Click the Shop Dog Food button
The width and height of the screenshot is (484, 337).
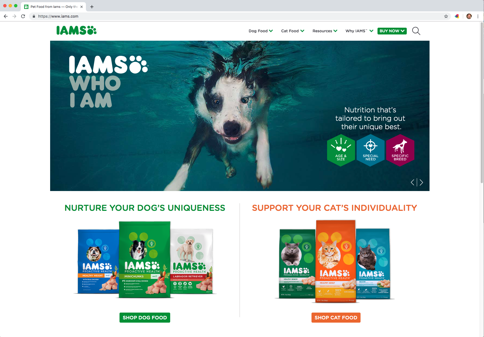[145, 317]
